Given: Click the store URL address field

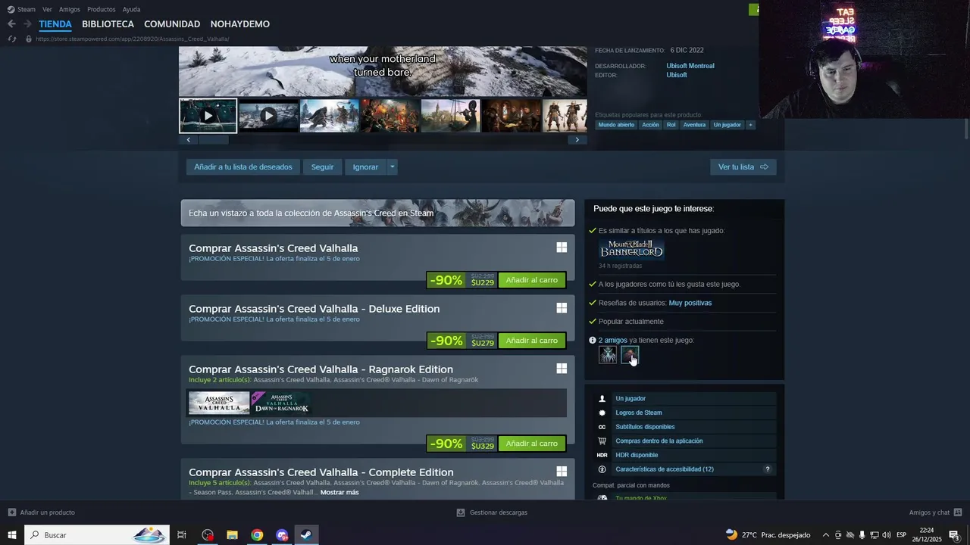Looking at the screenshot, I should pyautogui.click(x=133, y=39).
